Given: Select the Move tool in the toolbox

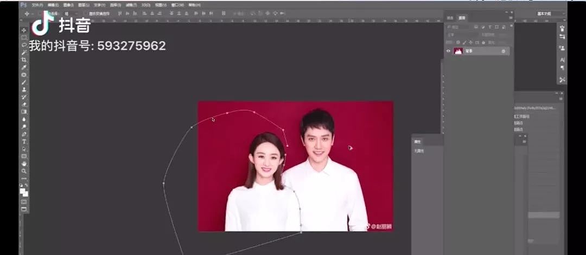Looking at the screenshot, I should pyautogui.click(x=24, y=30).
